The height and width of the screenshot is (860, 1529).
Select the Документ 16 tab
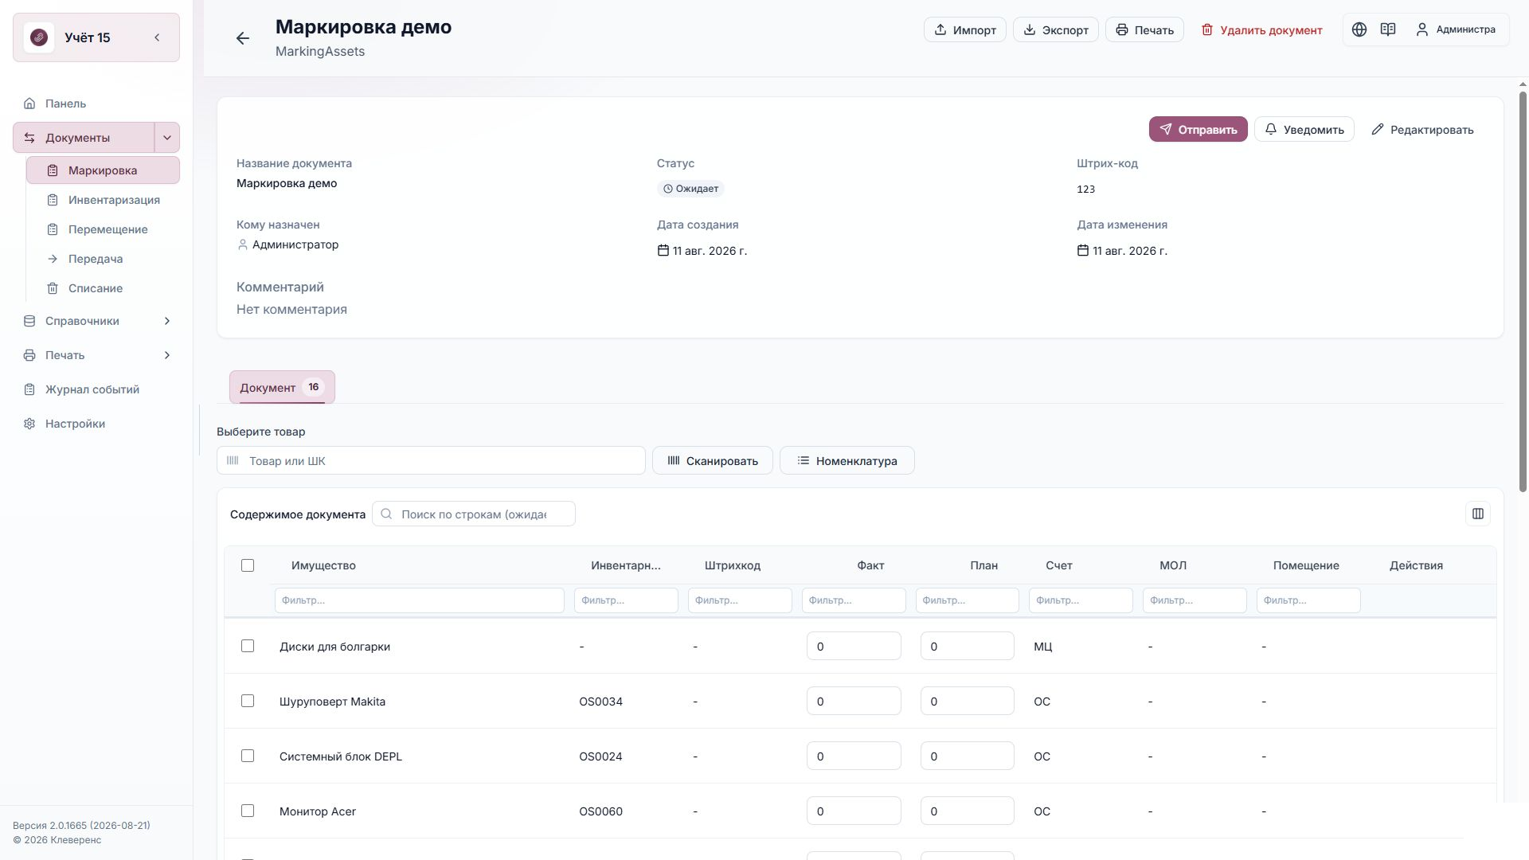point(282,387)
